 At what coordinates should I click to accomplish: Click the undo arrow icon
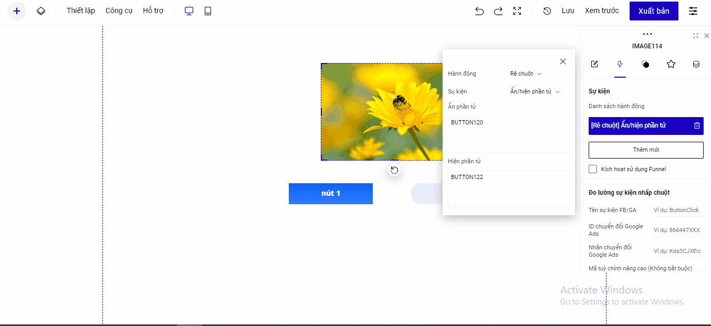click(479, 11)
